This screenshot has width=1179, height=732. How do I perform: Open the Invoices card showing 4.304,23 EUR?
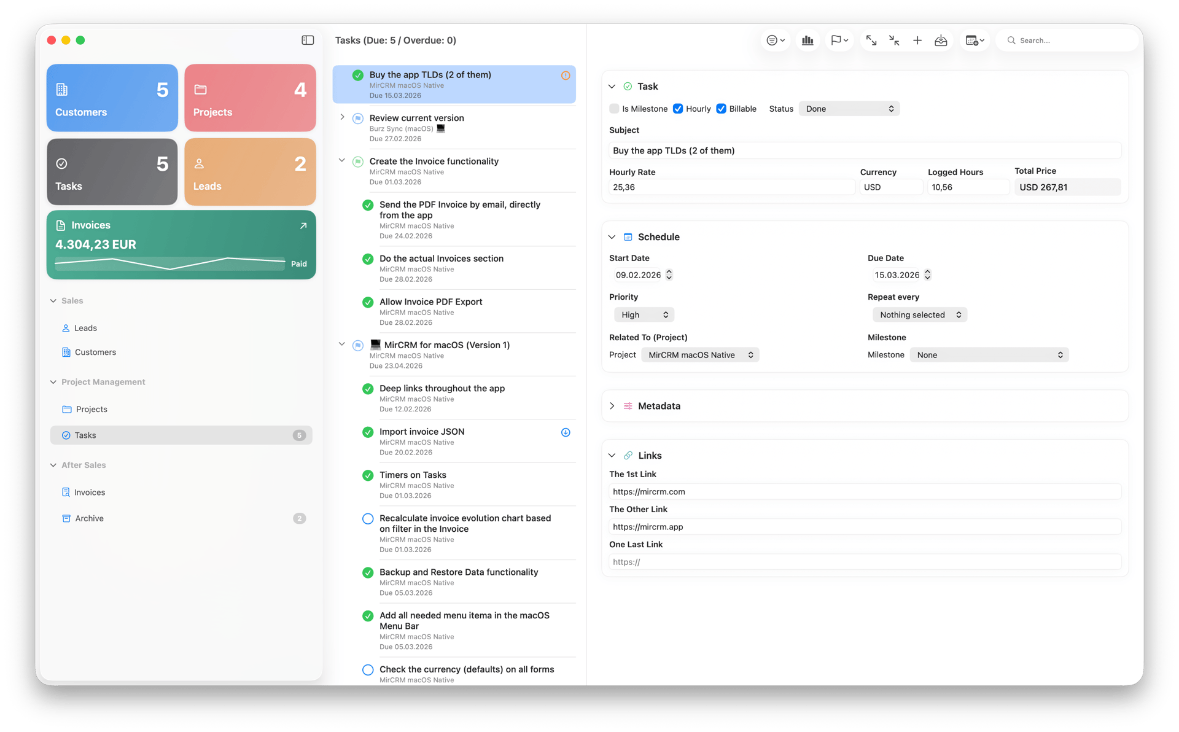pos(181,244)
